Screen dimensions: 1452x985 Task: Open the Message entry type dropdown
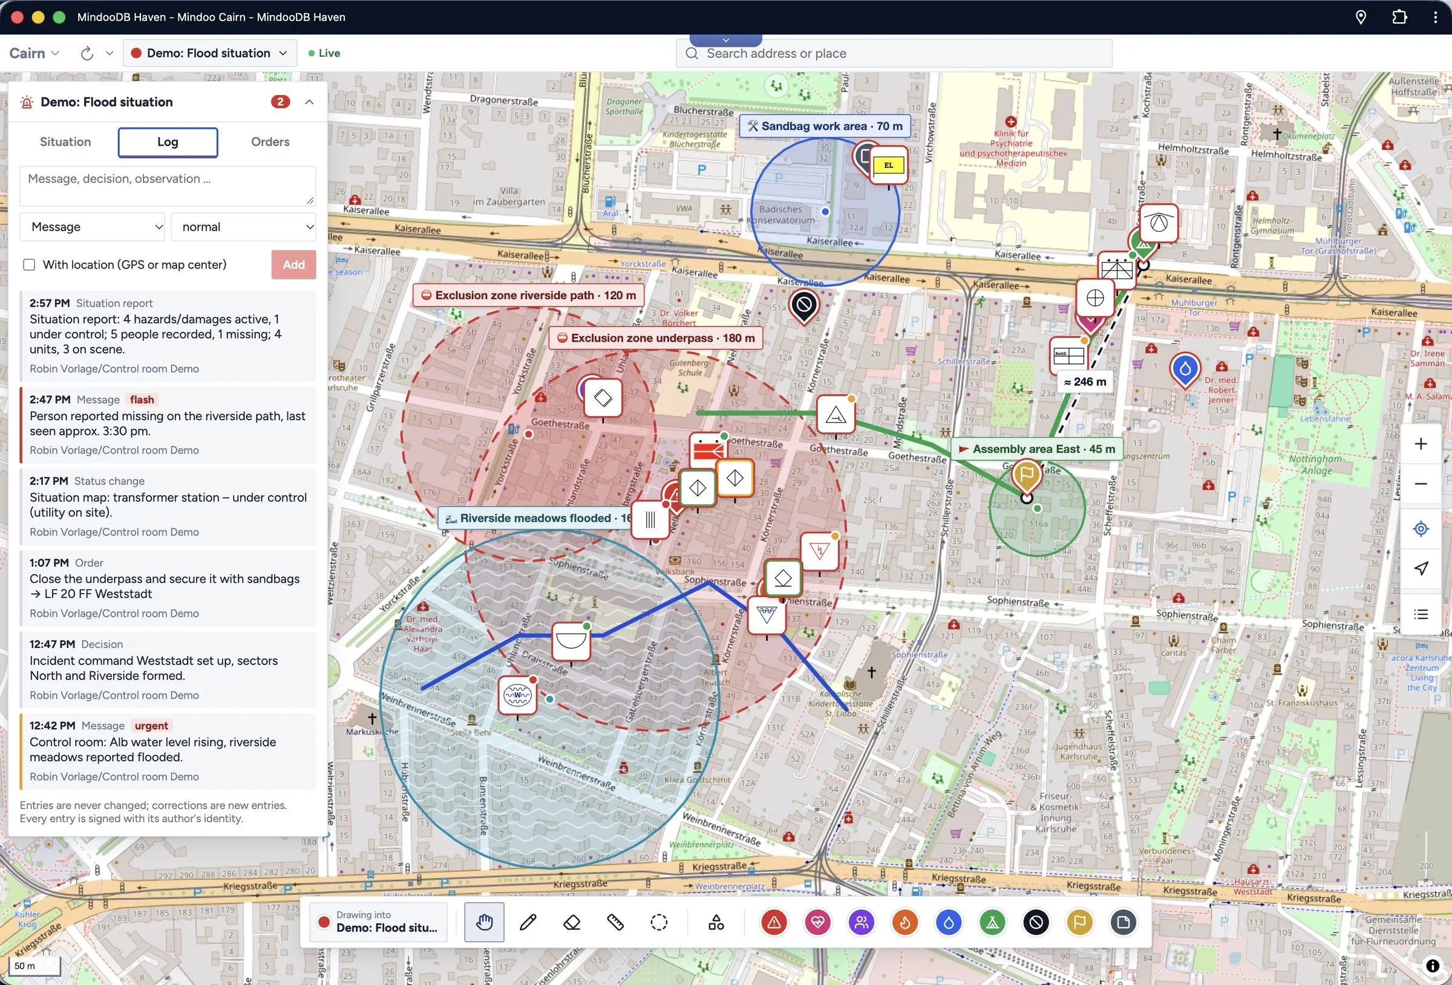coord(93,227)
